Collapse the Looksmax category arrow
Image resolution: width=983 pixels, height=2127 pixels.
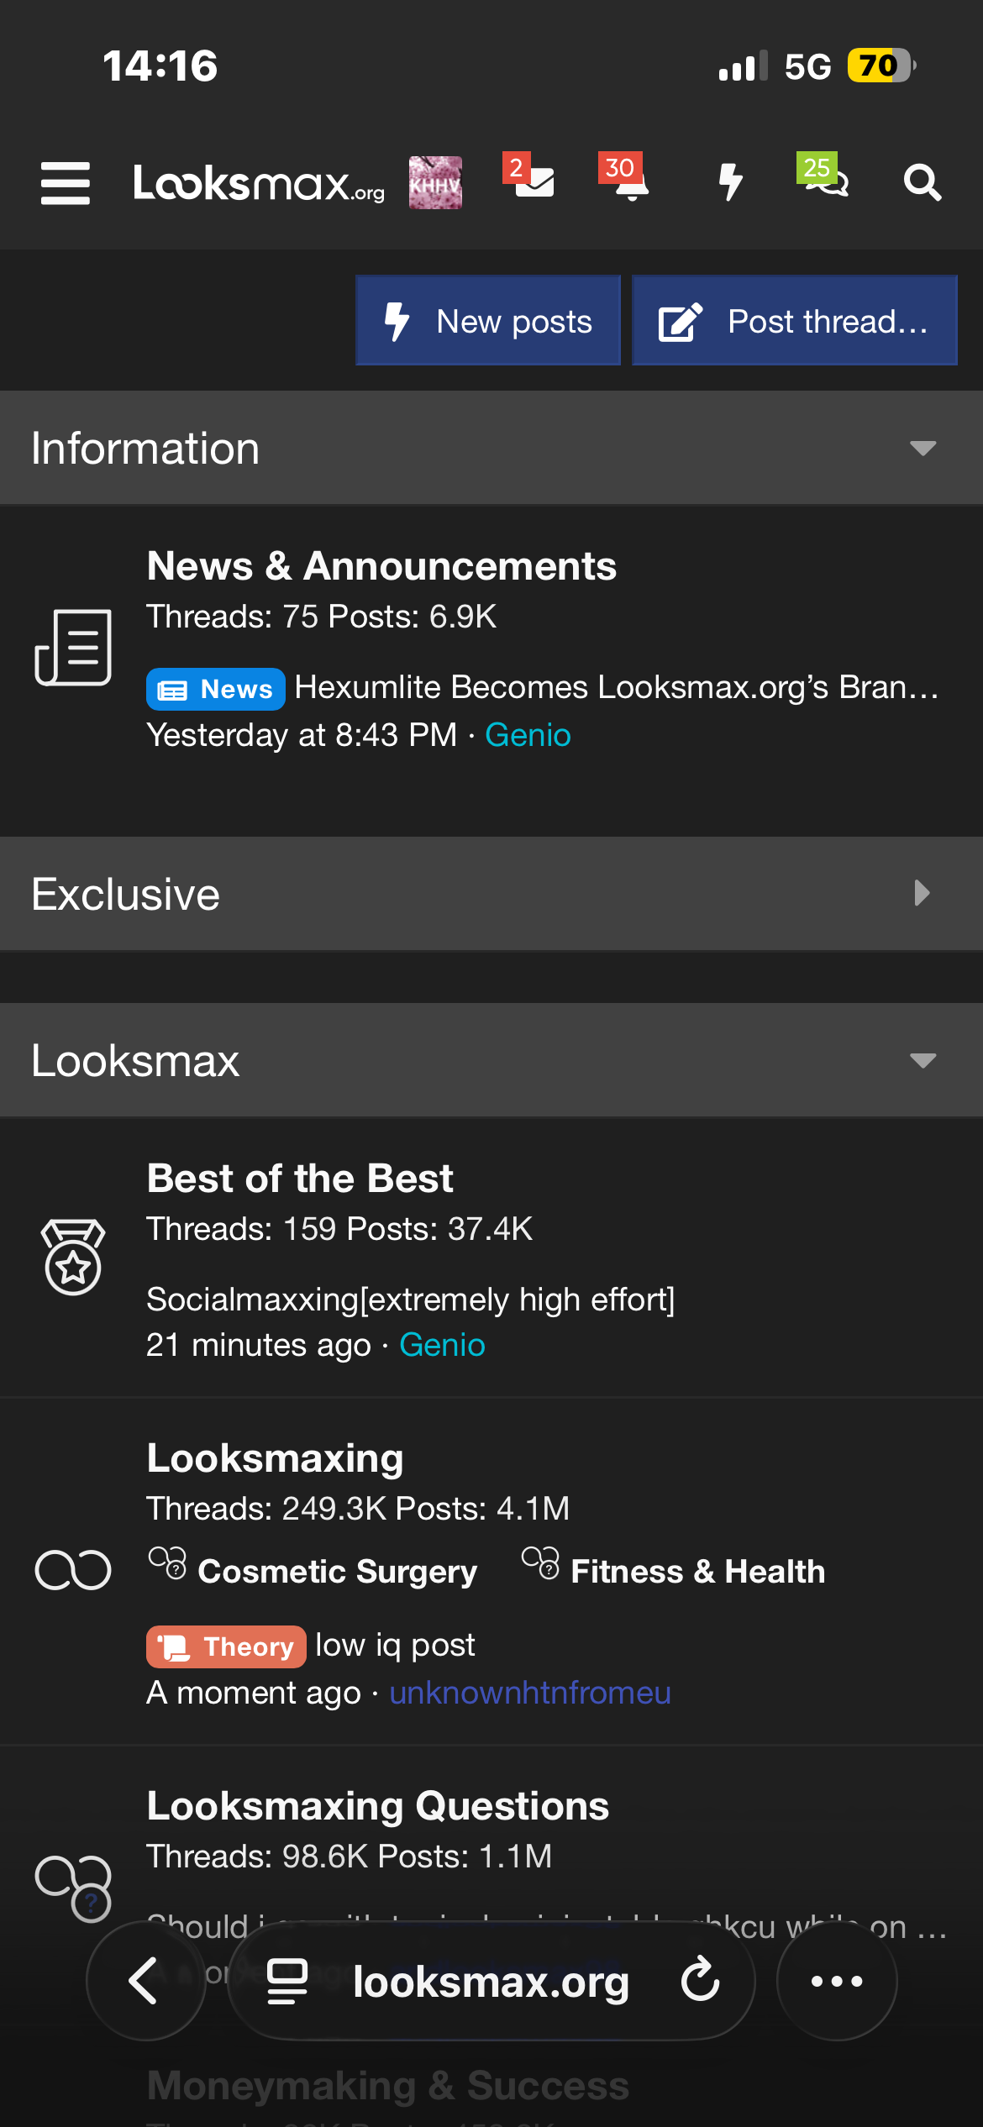coord(923,1060)
